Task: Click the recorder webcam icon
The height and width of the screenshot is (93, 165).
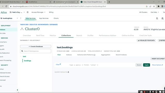Action: [x=156, y=92]
